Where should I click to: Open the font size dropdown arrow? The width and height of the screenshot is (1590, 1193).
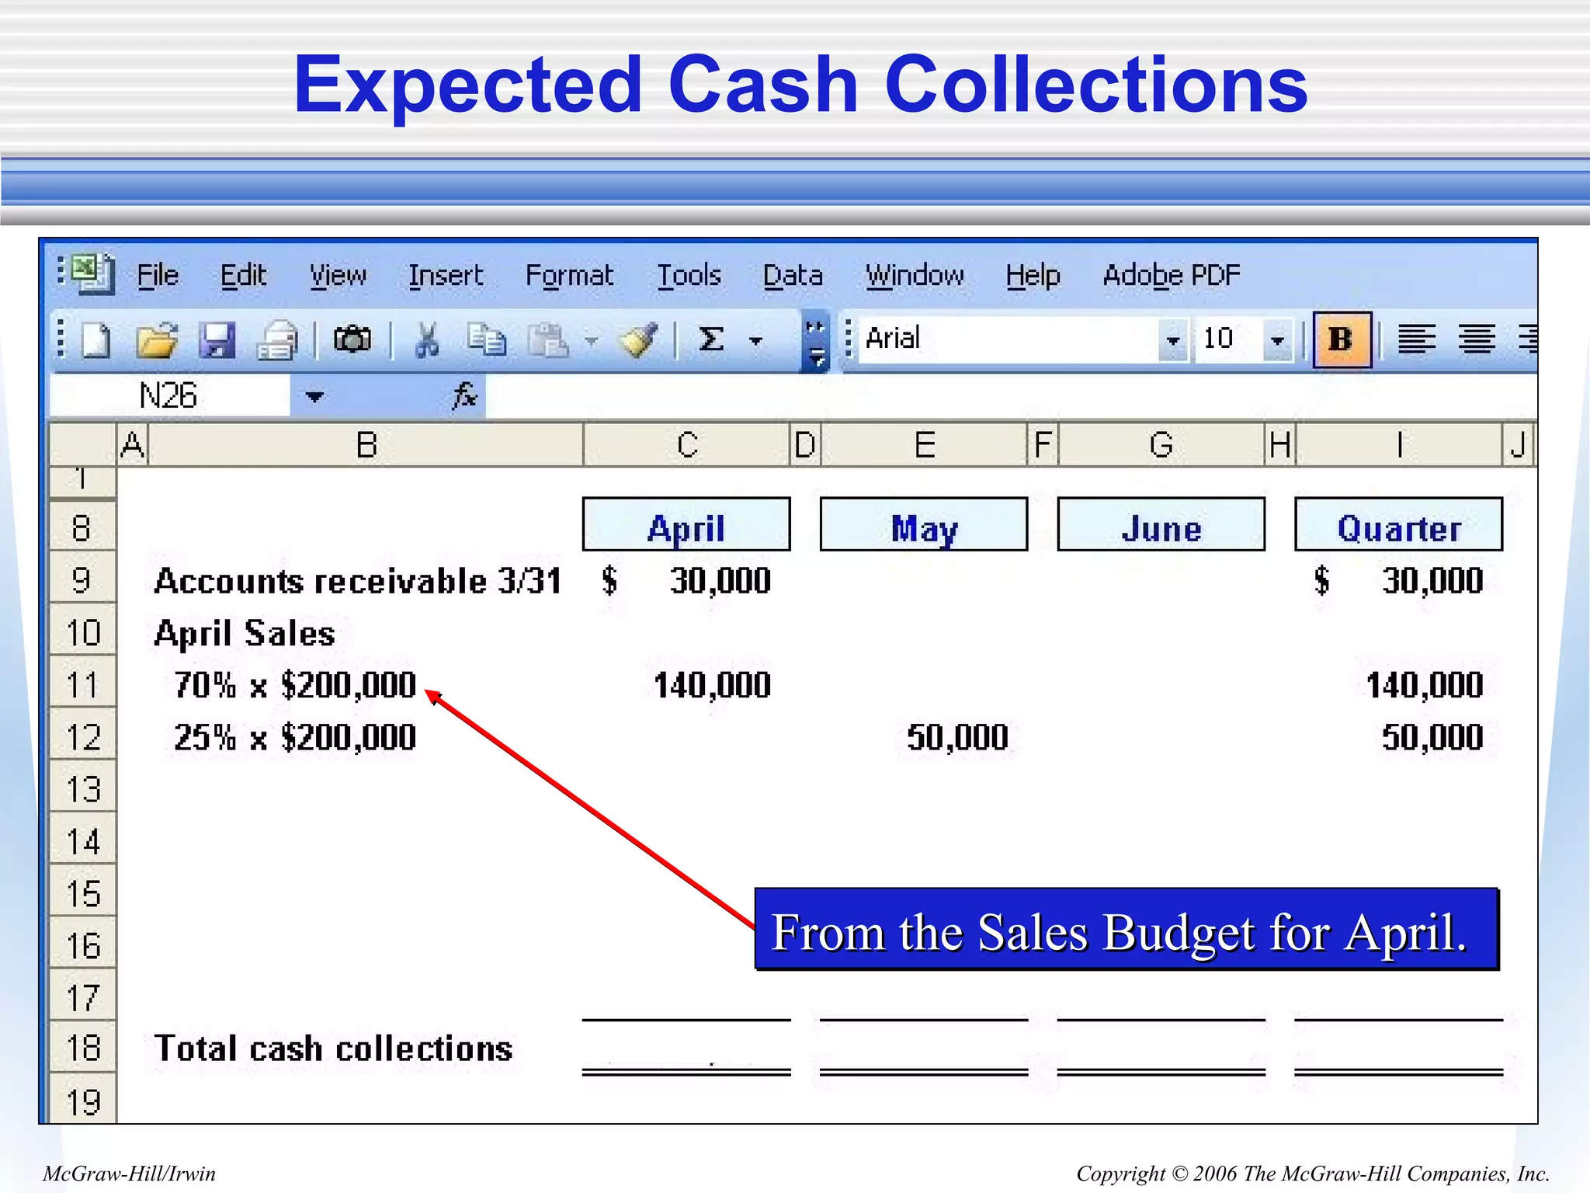pos(1277,340)
